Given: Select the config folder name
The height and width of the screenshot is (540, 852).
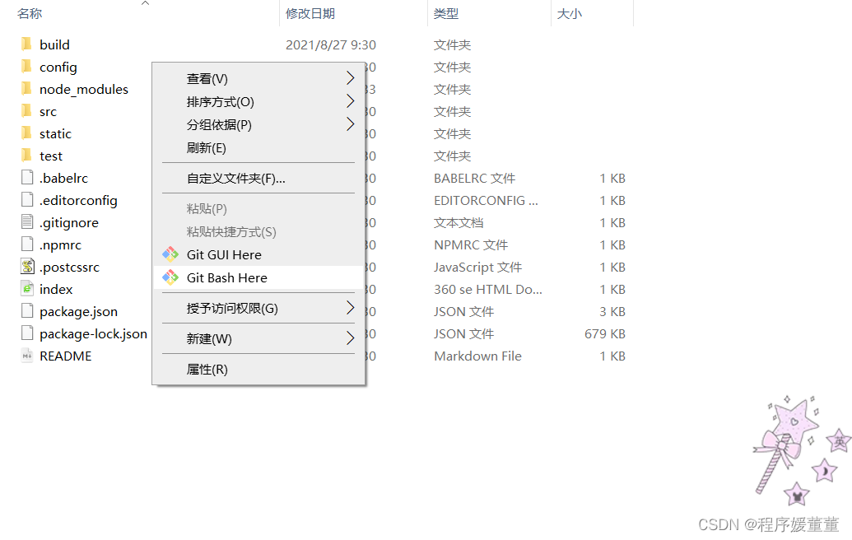Looking at the screenshot, I should 58,67.
